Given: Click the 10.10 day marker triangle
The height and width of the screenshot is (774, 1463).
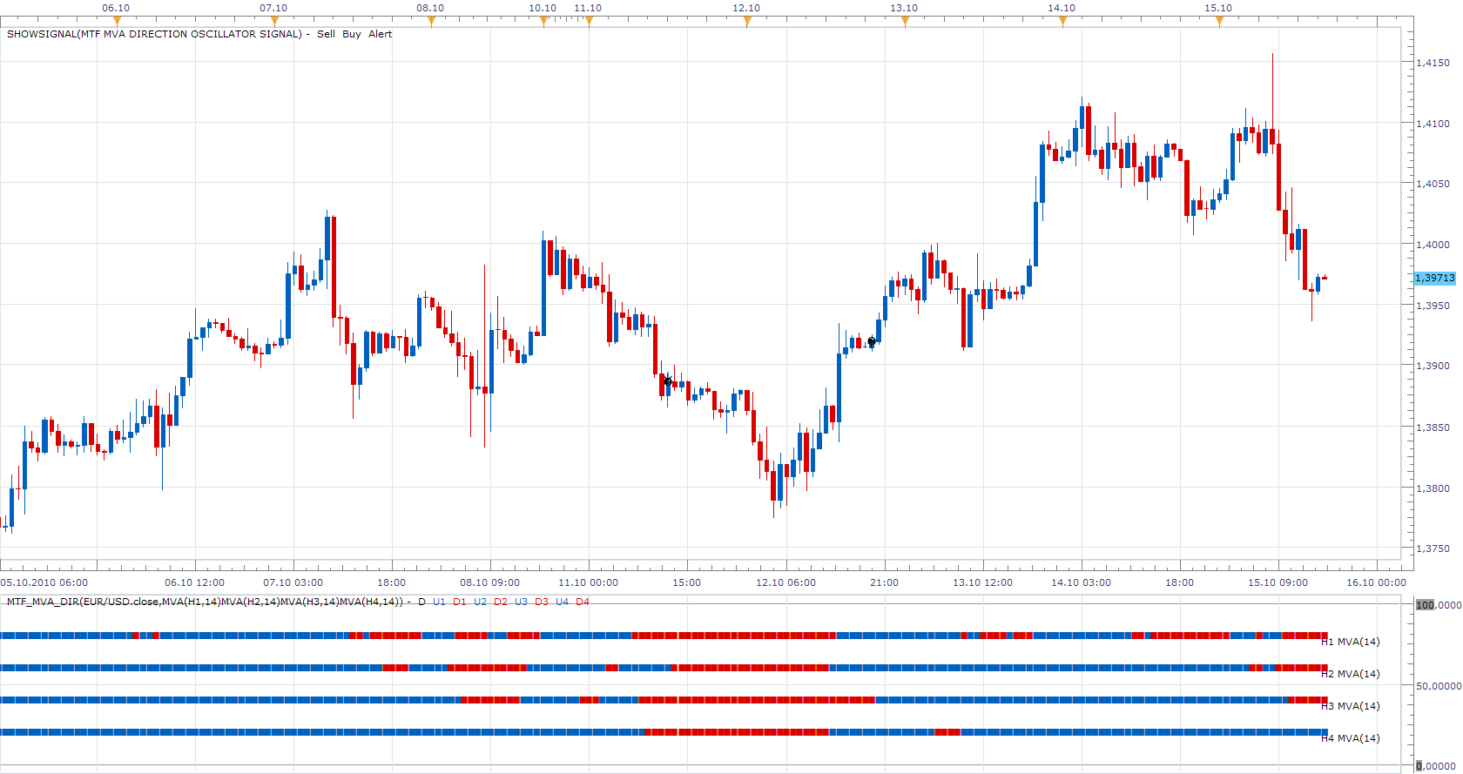Looking at the screenshot, I should click(x=543, y=22).
